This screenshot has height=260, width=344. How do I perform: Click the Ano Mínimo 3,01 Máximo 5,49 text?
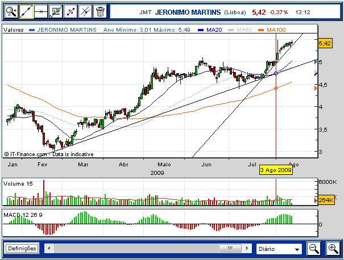[x=147, y=30]
